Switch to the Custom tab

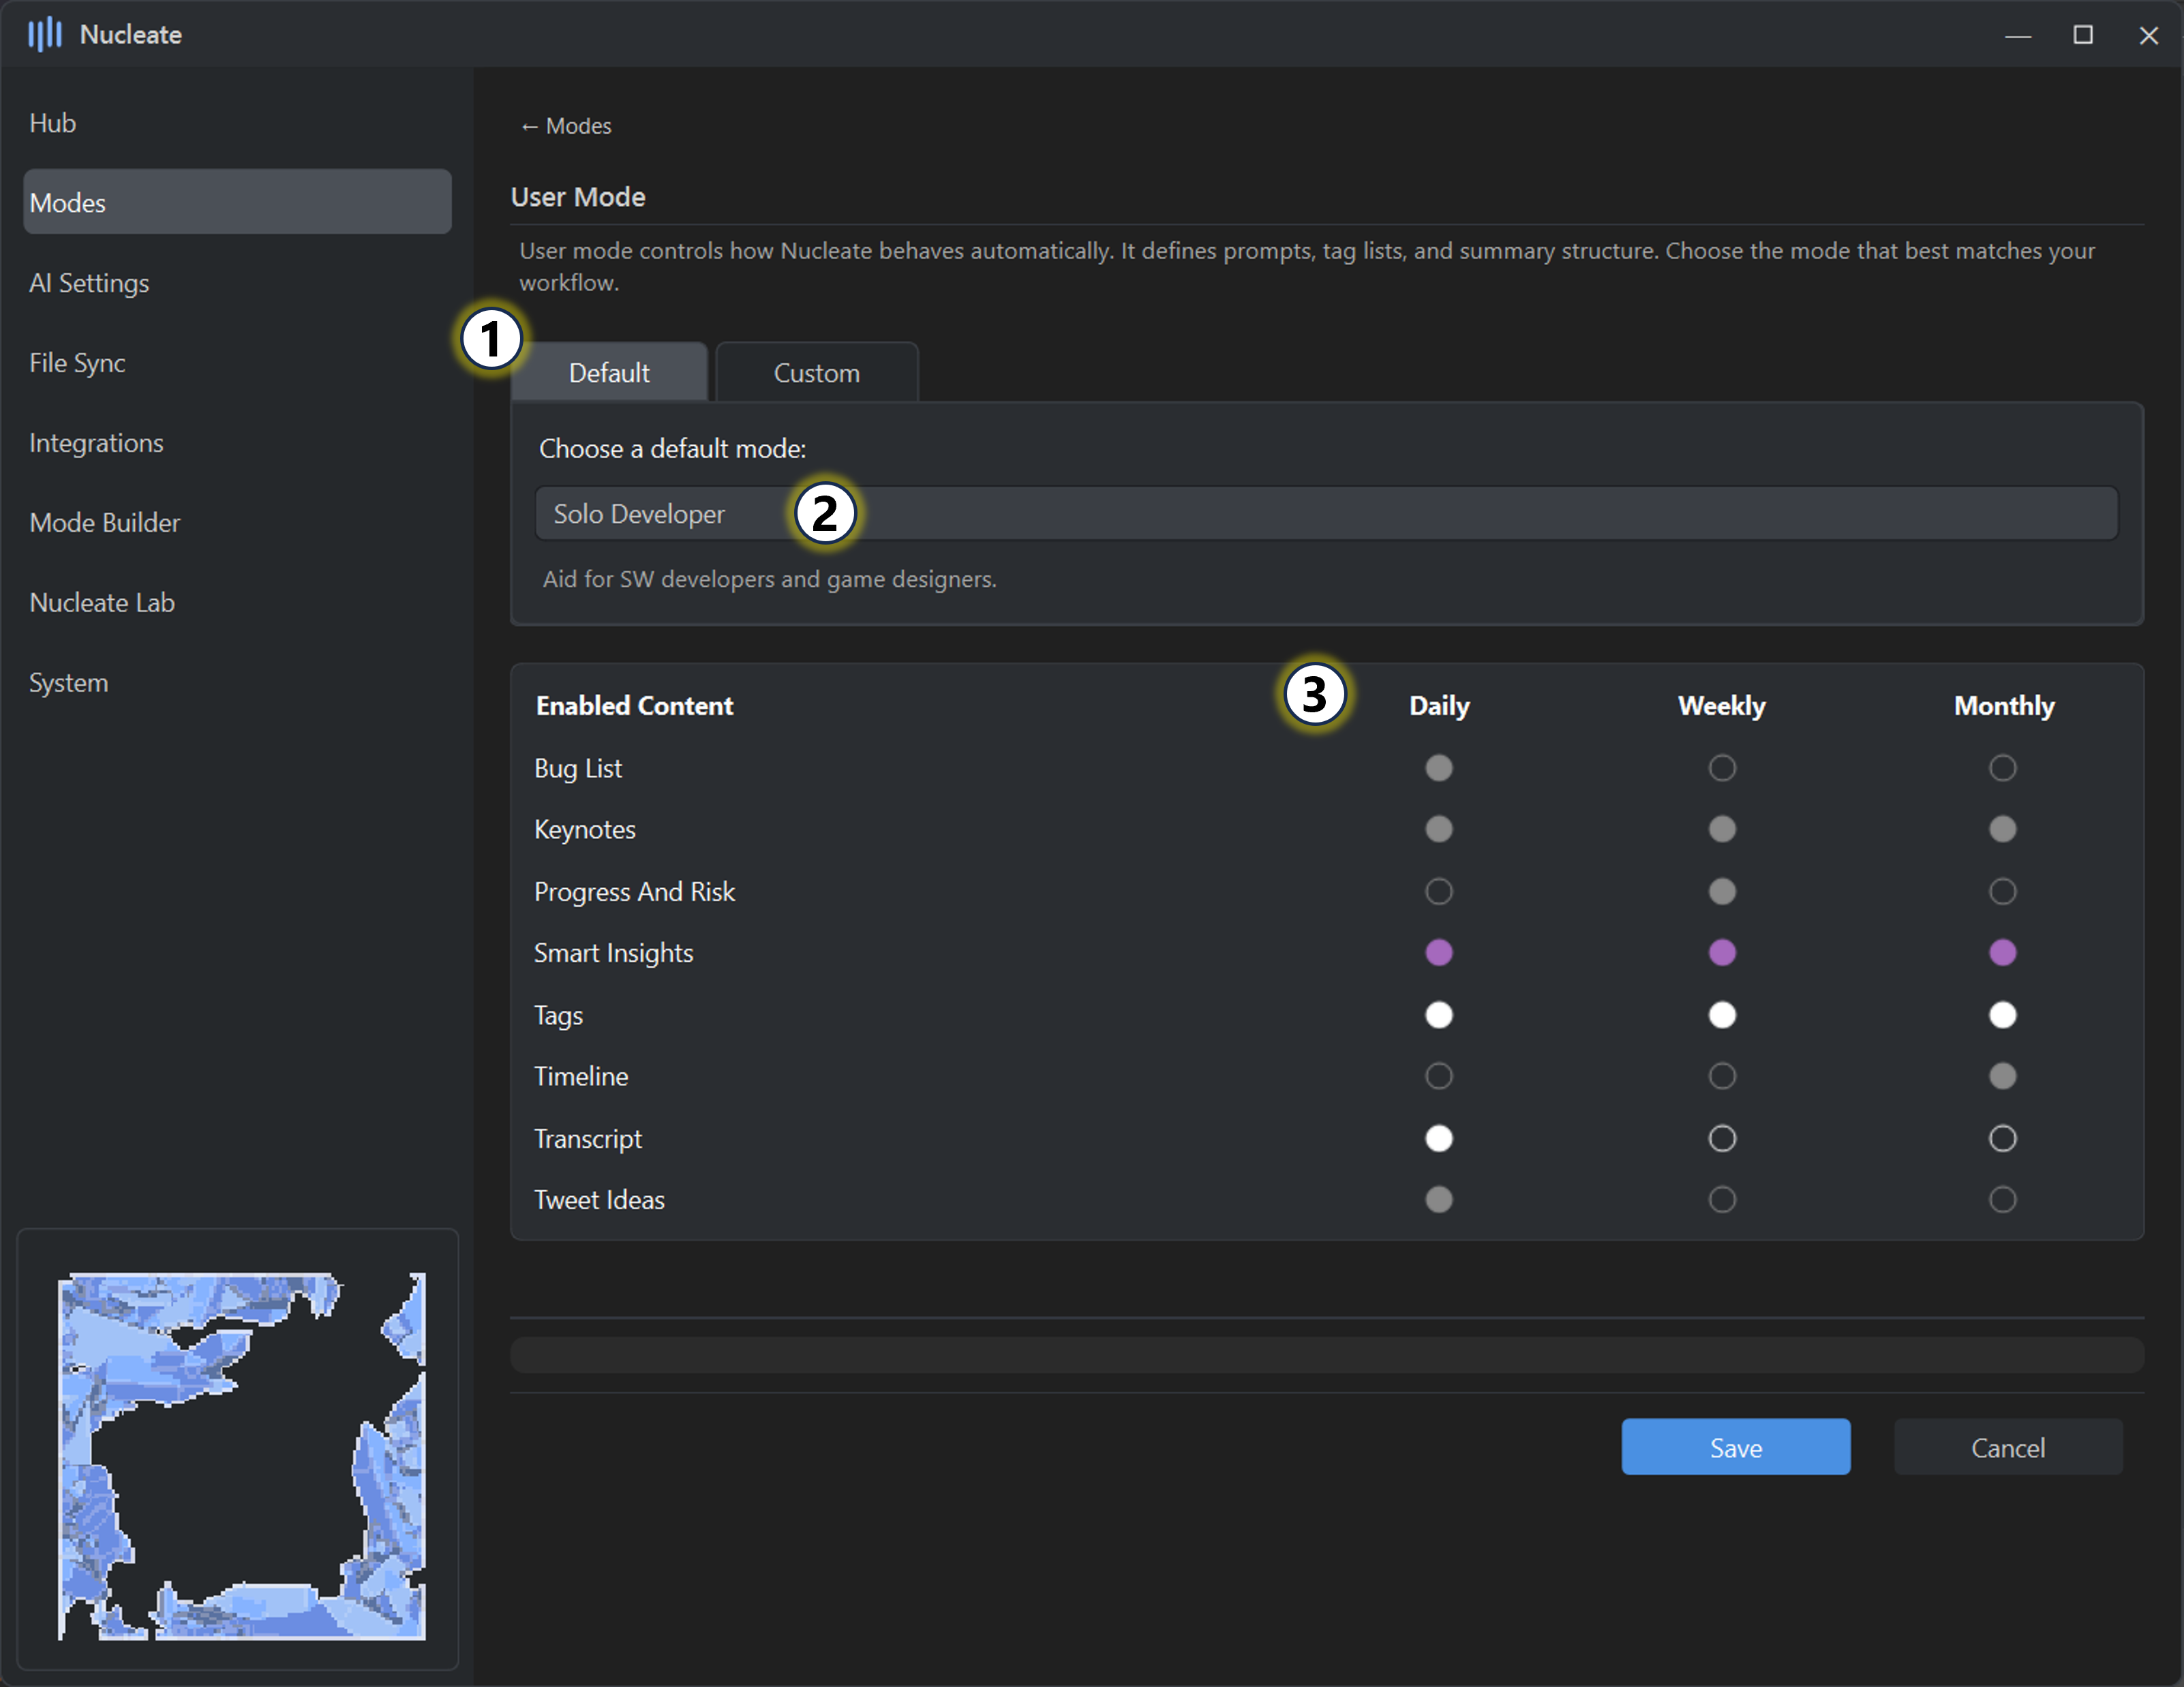pyautogui.click(x=816, y=373)
